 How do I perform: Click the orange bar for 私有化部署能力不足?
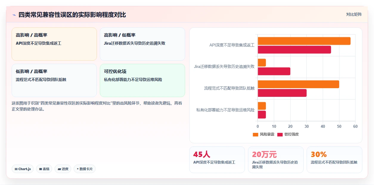262,106
